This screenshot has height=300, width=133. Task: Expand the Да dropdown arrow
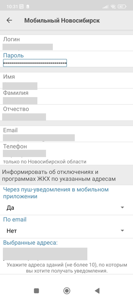(123, 208)
